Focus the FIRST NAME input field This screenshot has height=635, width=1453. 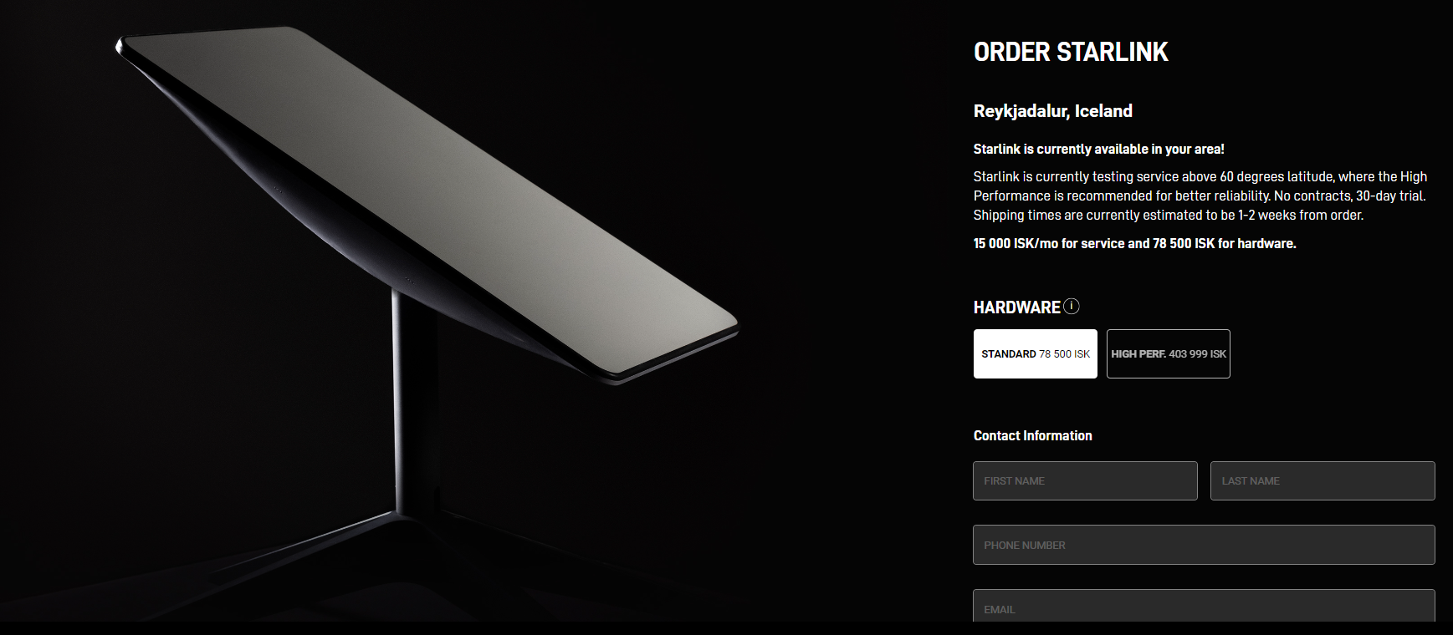[x=1085, y=480]
